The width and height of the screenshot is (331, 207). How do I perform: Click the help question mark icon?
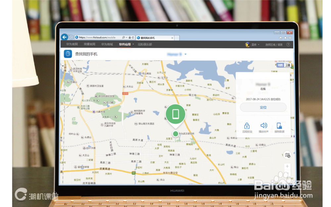(x=288, y=45)
